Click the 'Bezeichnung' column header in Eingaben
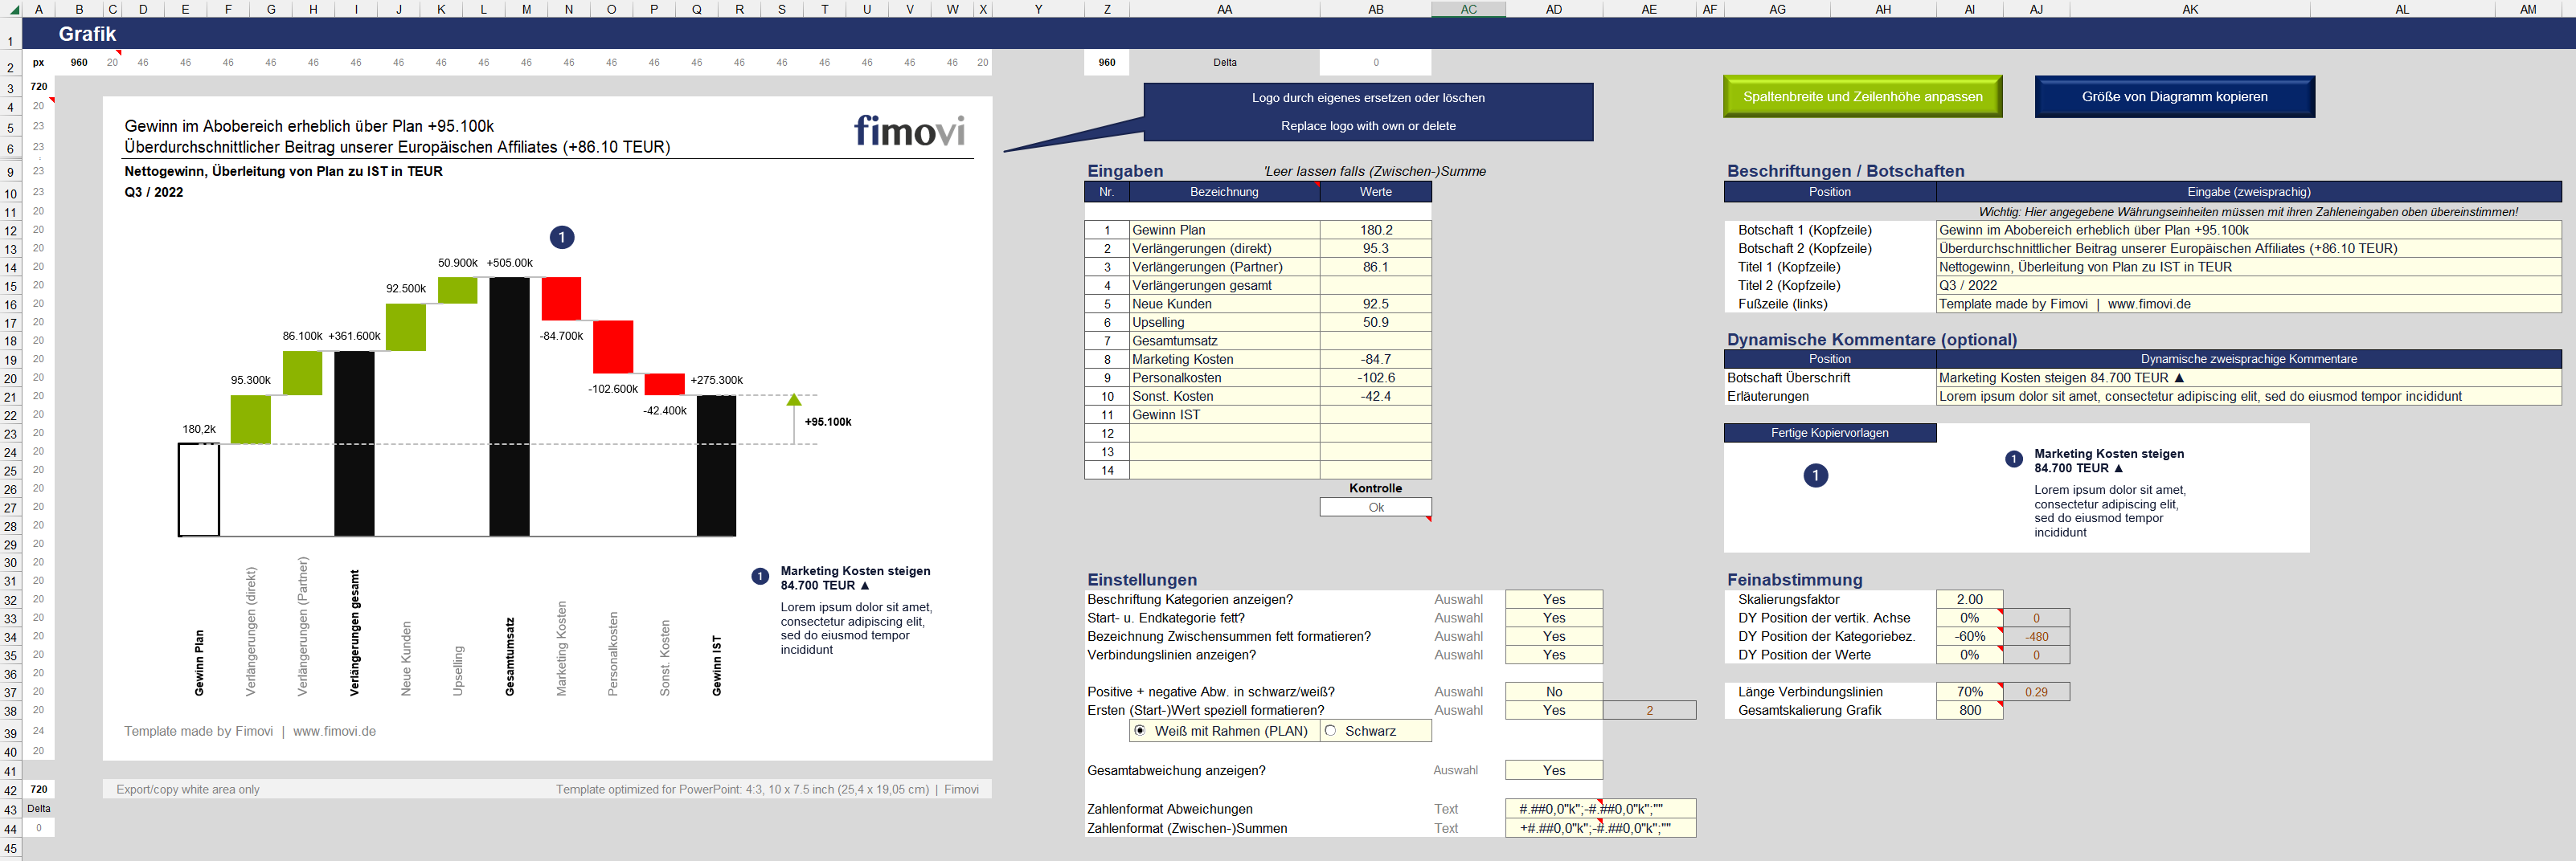 point(1225,192)
